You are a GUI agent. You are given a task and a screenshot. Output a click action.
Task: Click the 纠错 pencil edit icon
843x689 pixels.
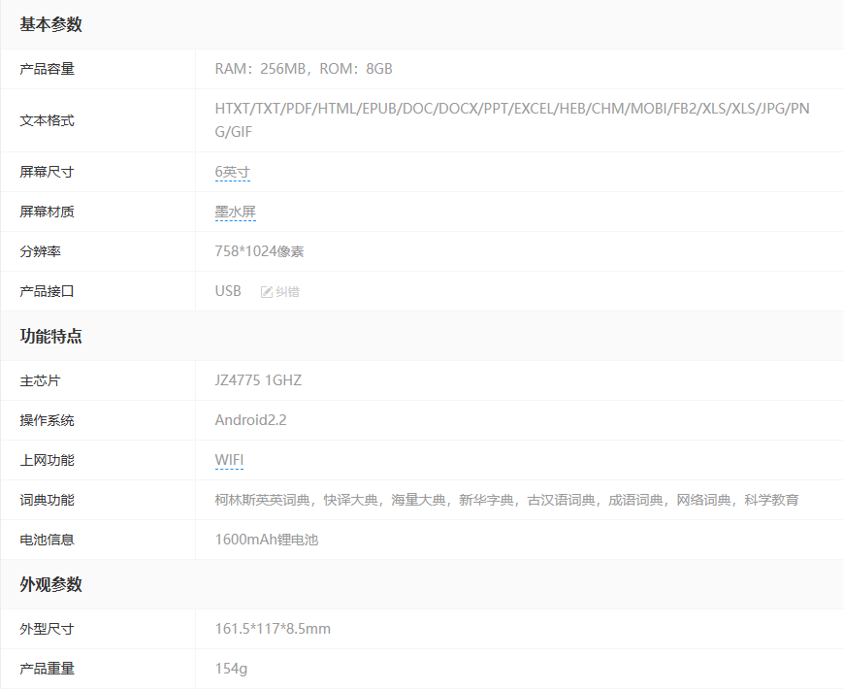click(267, 291)
